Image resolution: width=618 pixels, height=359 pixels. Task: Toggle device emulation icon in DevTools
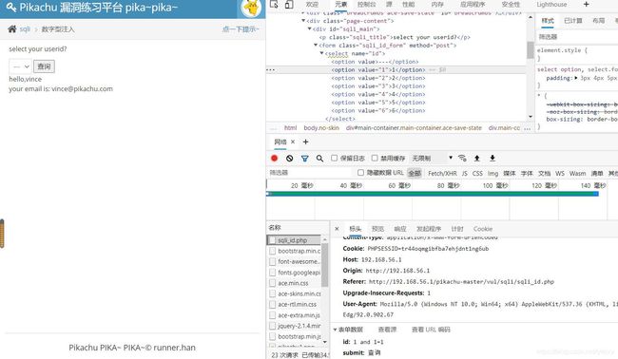pyautogui.click(x=289, y=5)
